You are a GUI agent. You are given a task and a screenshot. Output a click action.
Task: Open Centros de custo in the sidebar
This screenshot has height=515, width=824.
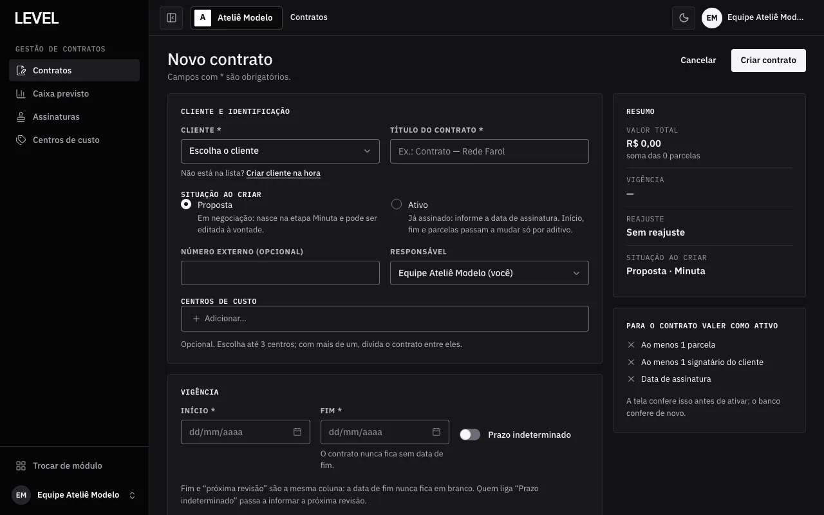74,140
